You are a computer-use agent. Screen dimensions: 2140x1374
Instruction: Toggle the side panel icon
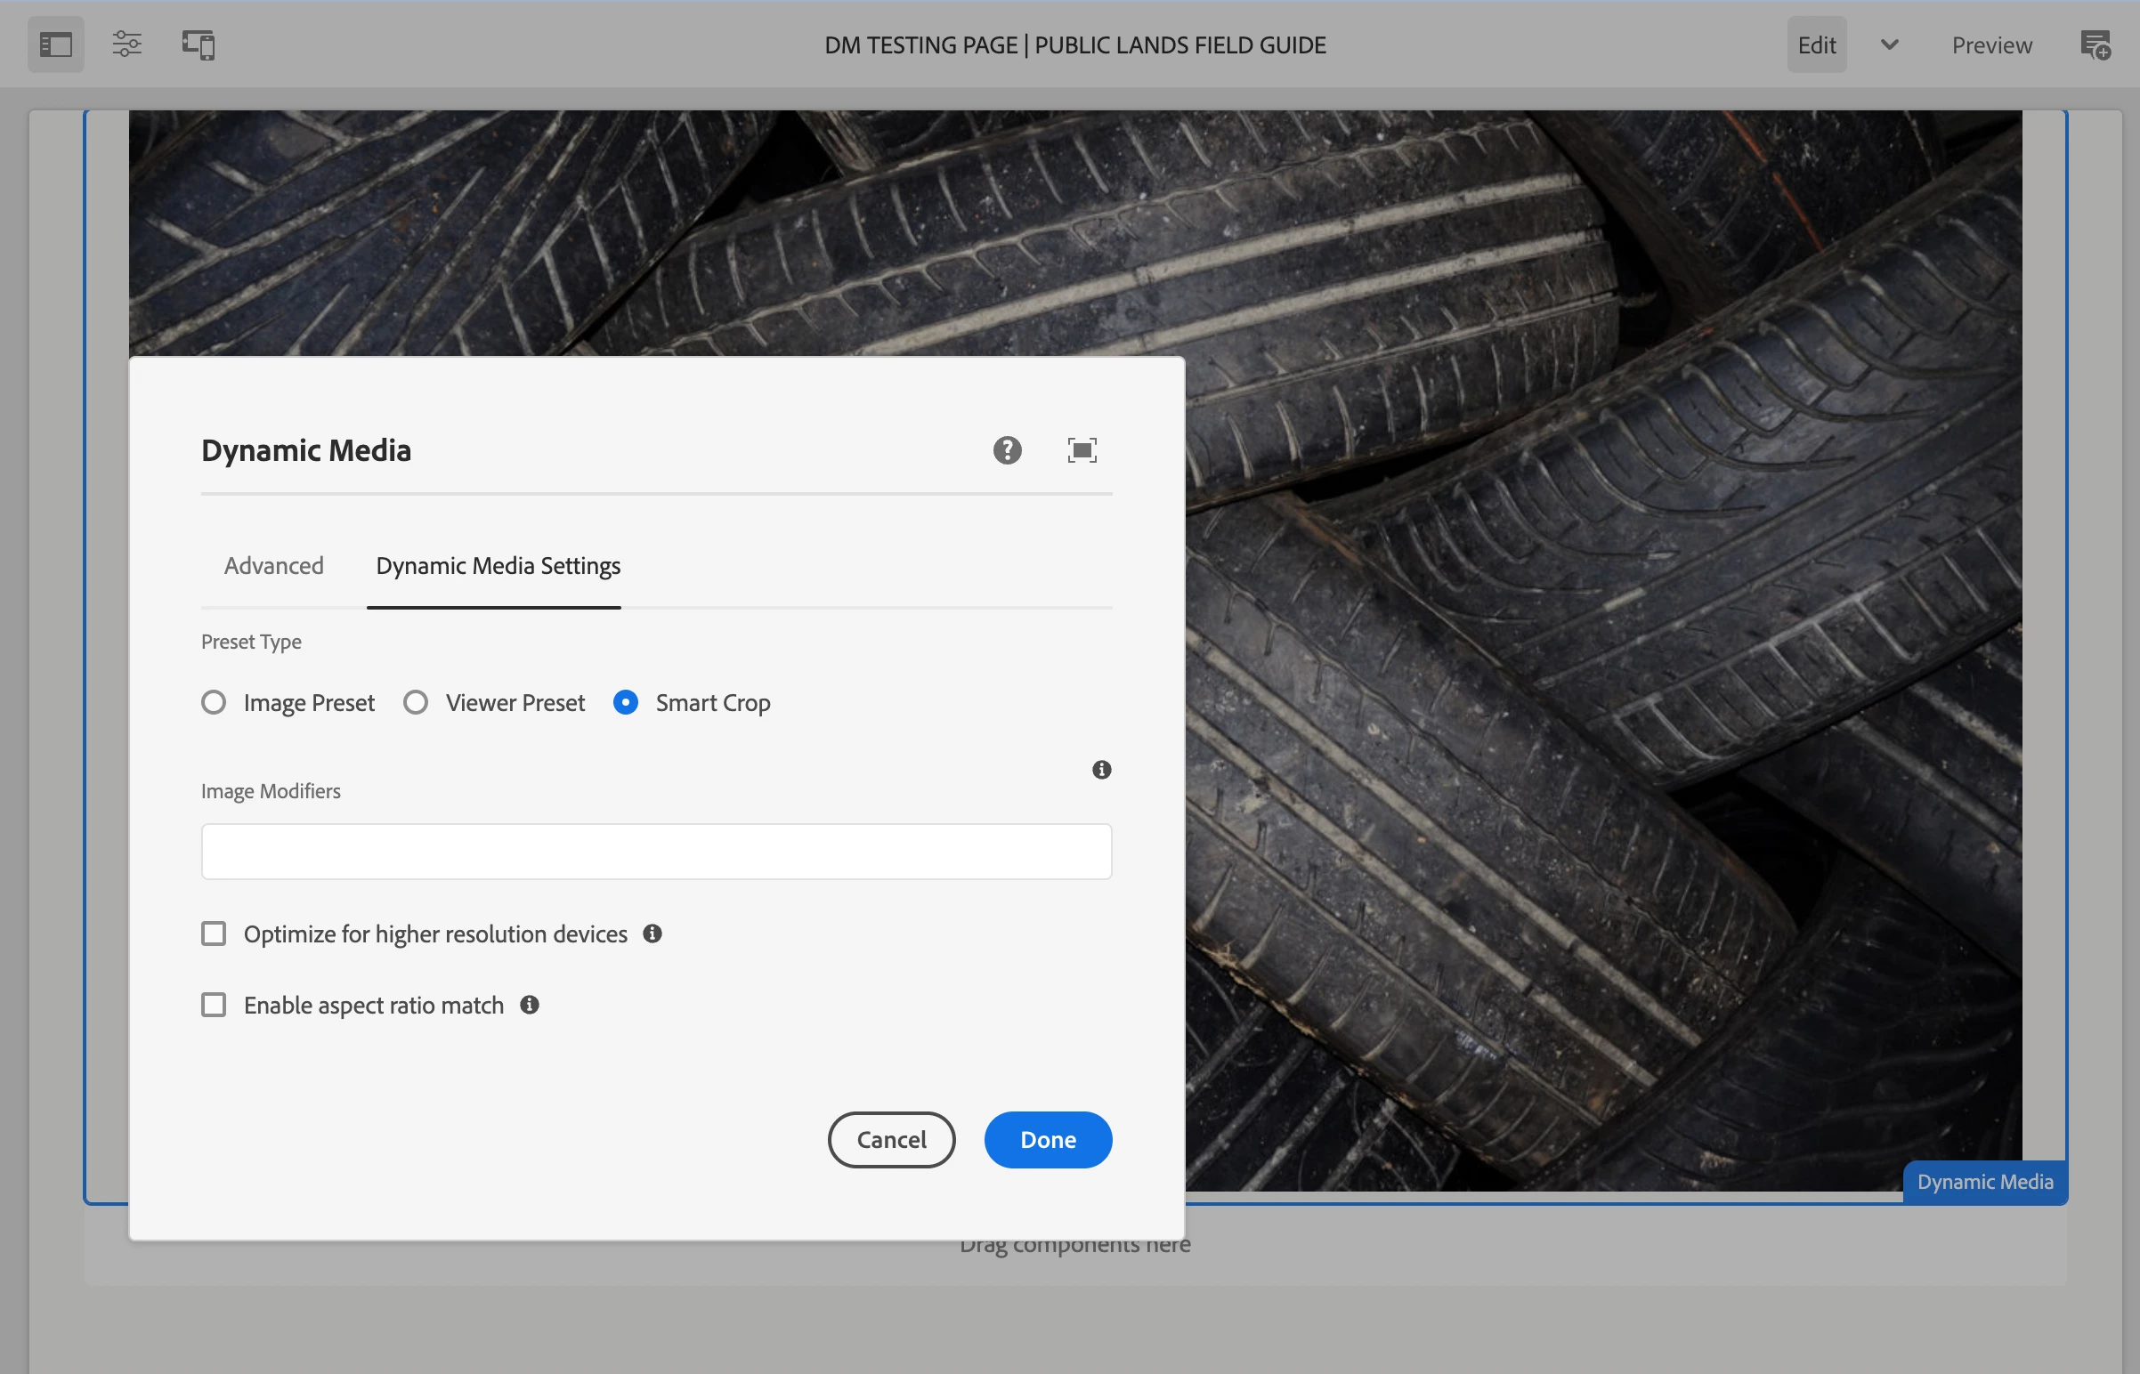(55, 44)
